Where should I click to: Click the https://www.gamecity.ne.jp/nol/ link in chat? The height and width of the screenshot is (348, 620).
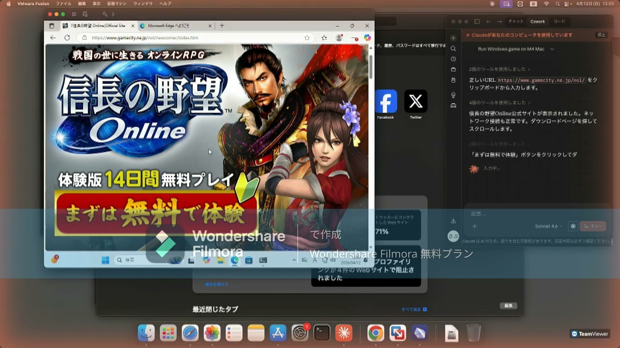[541, 80]
